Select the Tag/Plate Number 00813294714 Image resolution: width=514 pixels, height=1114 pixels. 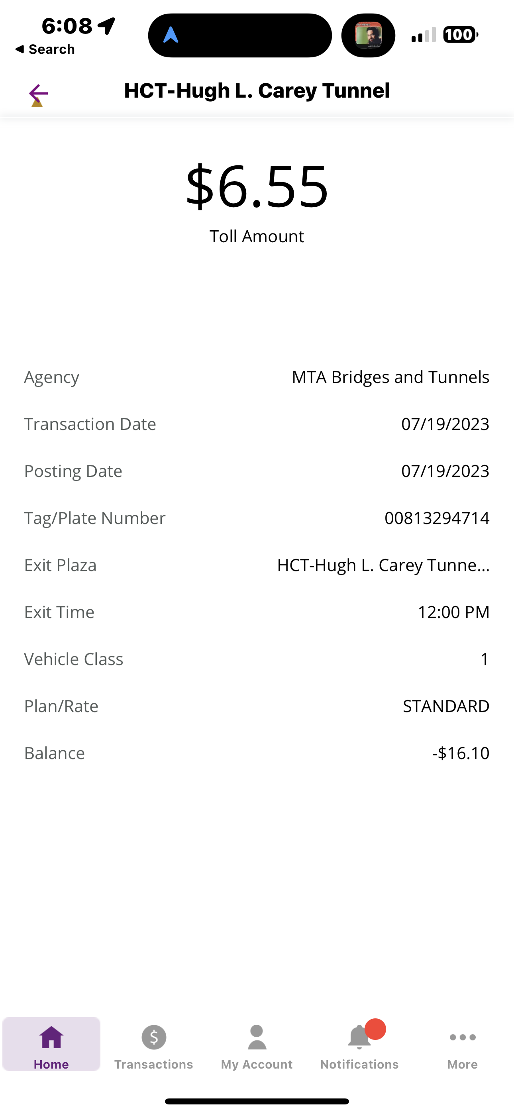pos(437,518)
